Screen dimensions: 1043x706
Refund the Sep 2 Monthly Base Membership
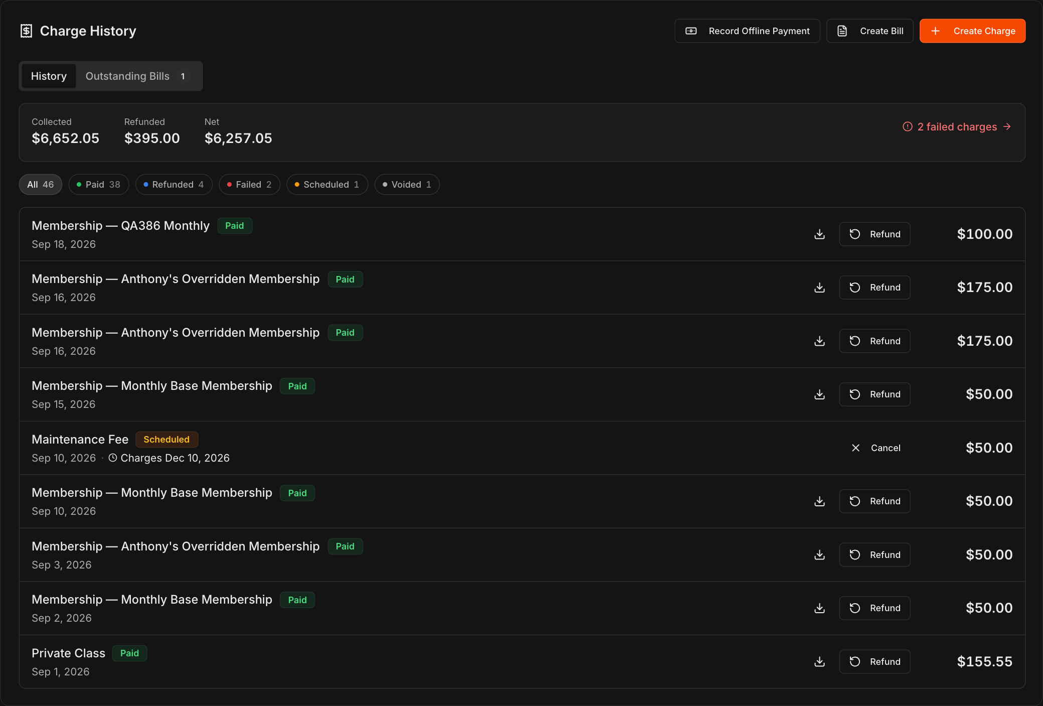(875, 608)
